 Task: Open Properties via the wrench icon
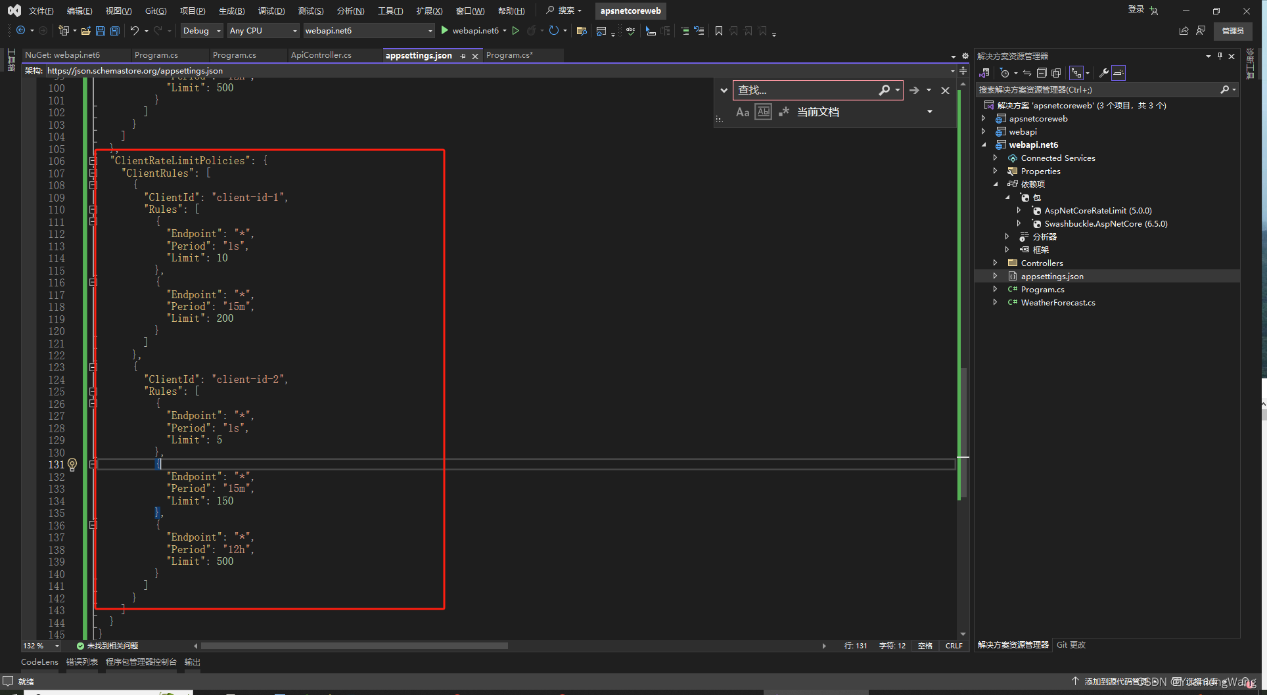(x=1104, y=73)
